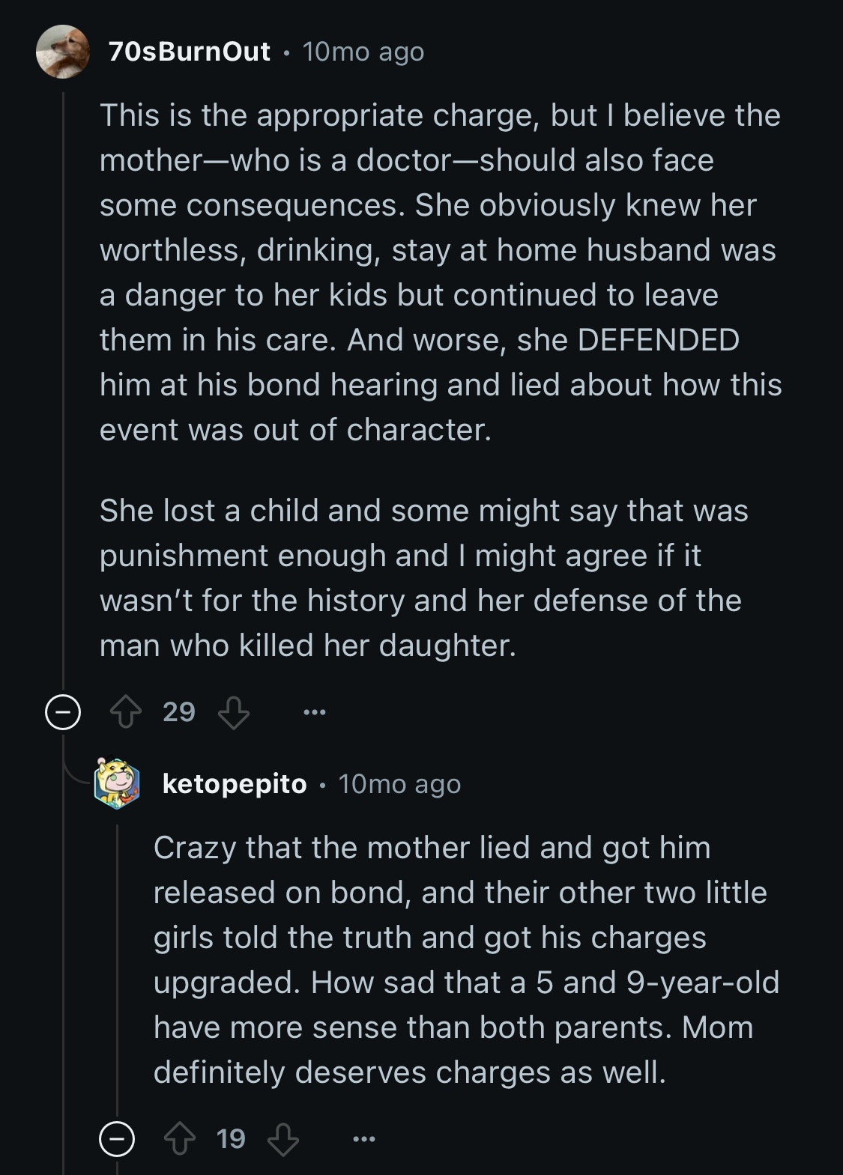843x1175 pixels.
Task: Visit the 70sBurnOut username link
Action: coord(189,51)
